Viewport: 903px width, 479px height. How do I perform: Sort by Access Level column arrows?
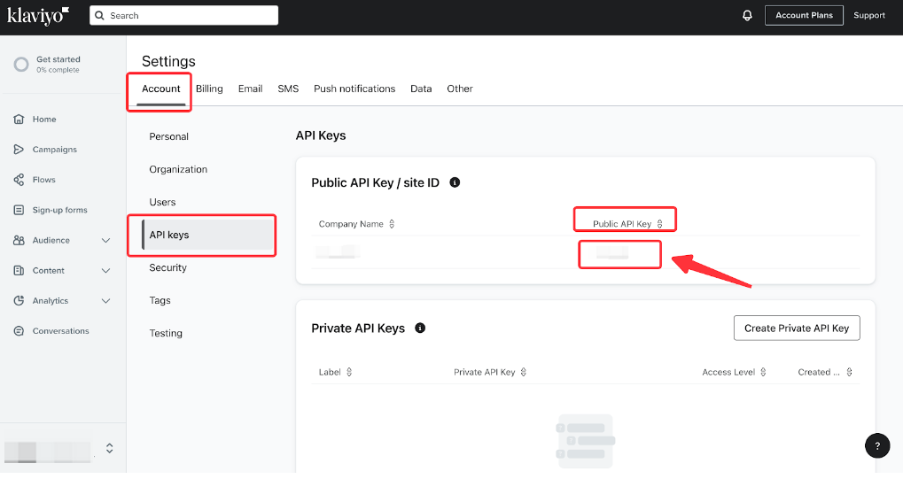(x=763, y=372)
